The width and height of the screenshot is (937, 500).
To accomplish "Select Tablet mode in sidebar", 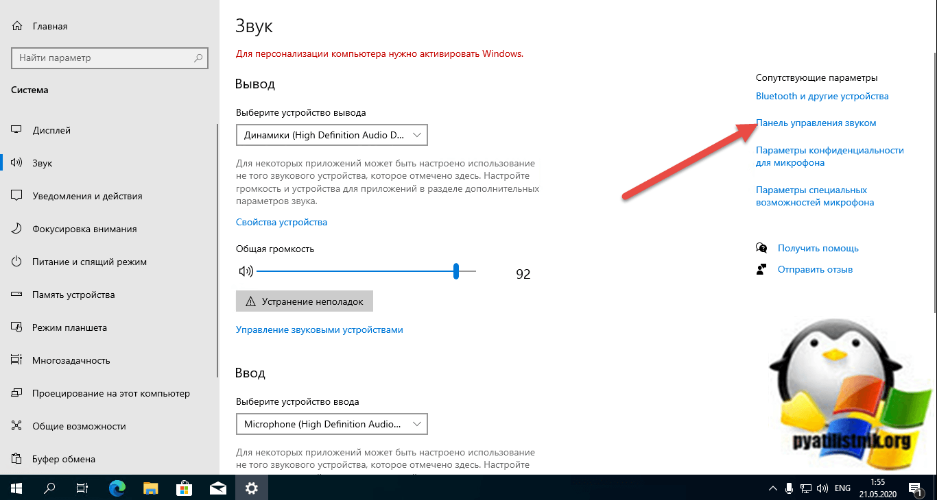I will [x=69, y=327].
